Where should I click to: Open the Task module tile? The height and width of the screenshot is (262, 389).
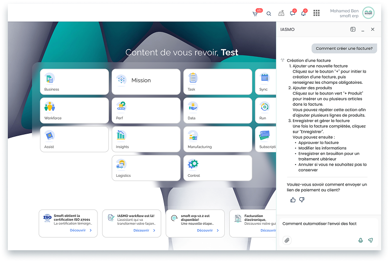coord(218,82)
